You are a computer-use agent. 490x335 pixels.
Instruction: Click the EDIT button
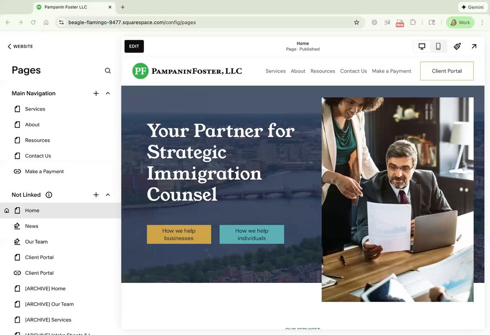click(134, 46)
